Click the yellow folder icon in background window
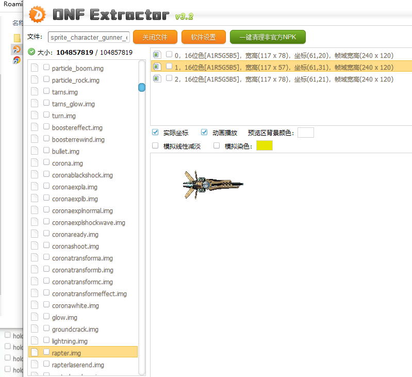This screenshot has width=412, height=377. pos(17,38)
